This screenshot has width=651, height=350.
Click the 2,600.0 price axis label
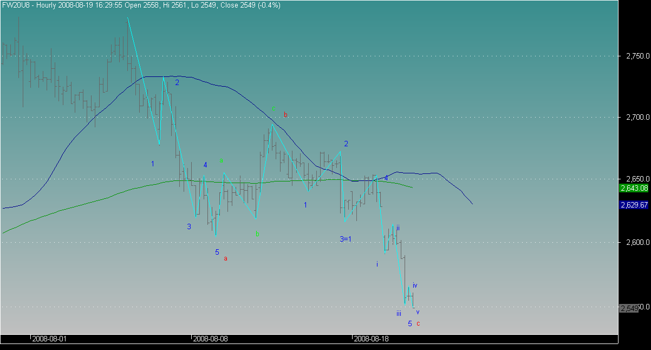[x=637, y=242]
